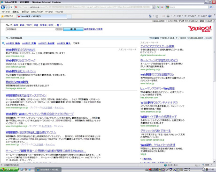Image resolution: width=216 pixels, height=172 pixels.
Task: Click the Home icon in the command bar
Action: pos(150,16)
